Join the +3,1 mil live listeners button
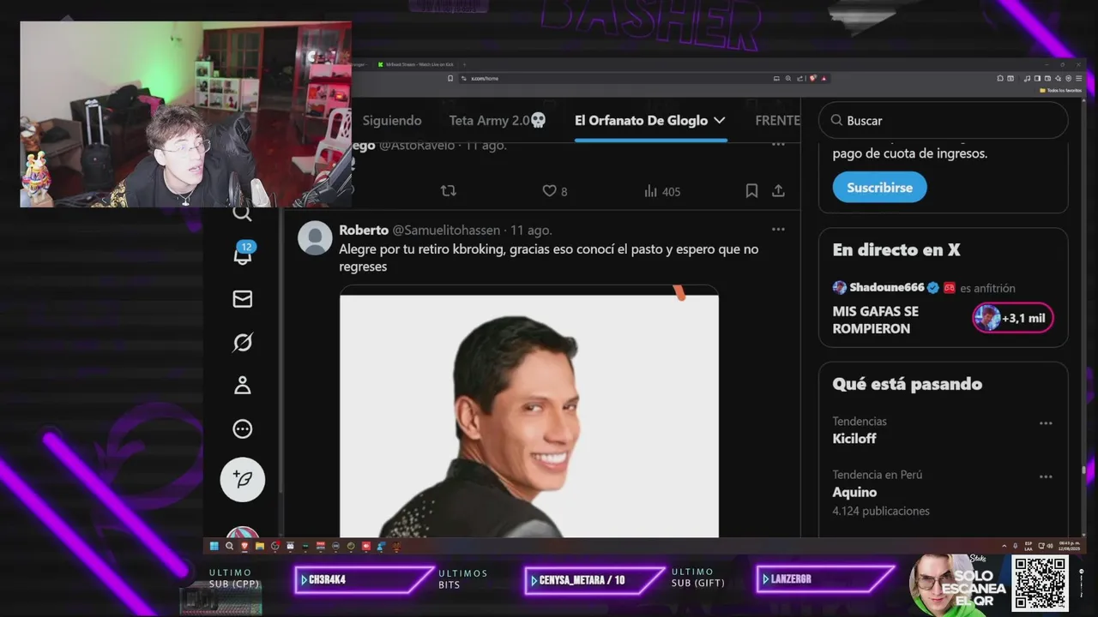 pyautogui.click(x=1013, y=318)
